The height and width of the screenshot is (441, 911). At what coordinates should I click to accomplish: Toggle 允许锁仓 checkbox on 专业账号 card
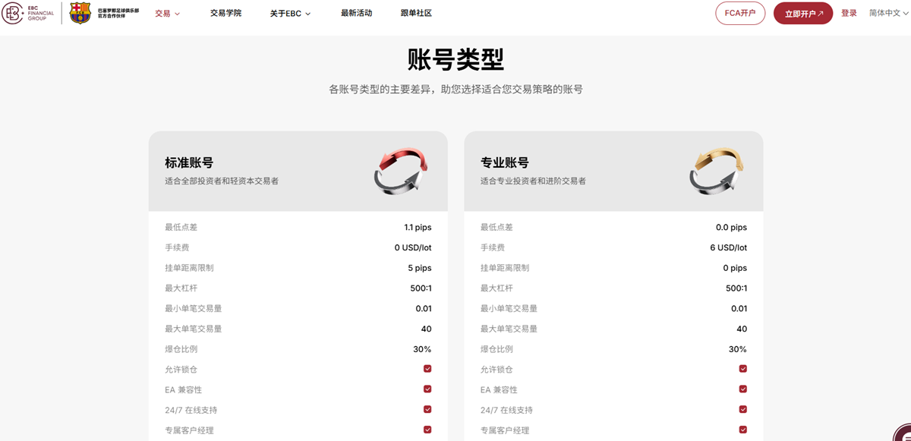click(742, 369)
